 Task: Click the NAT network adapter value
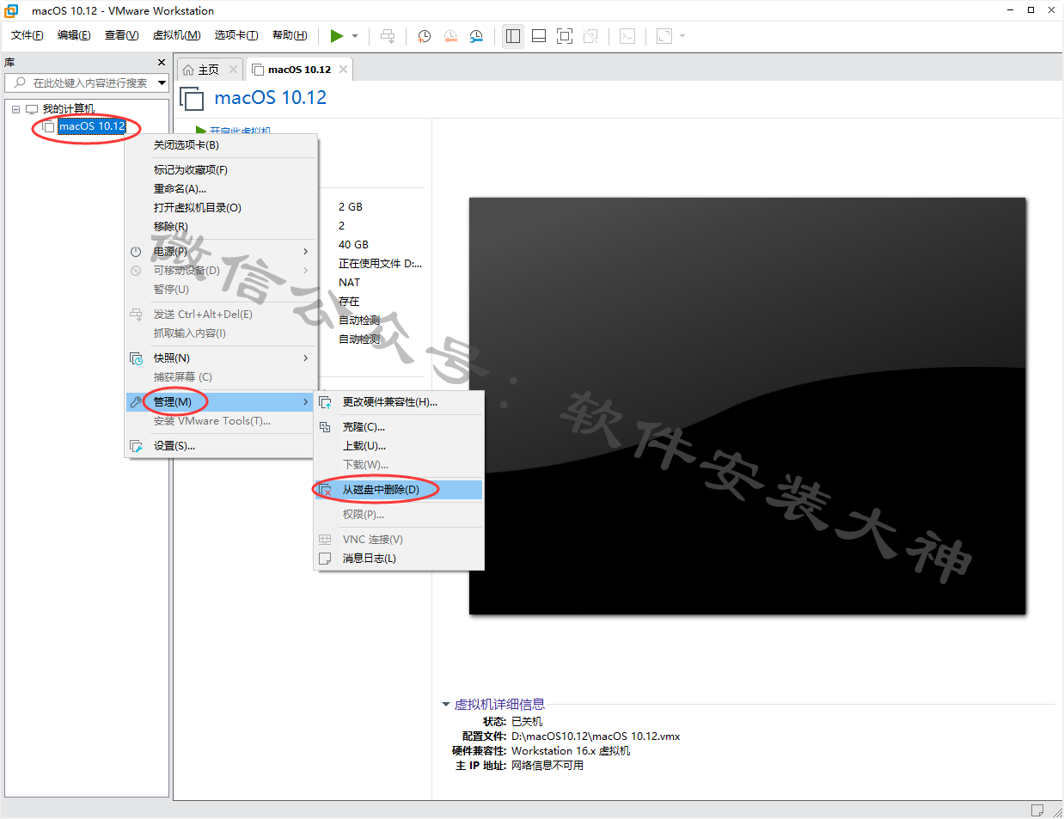tap(349, 283)
